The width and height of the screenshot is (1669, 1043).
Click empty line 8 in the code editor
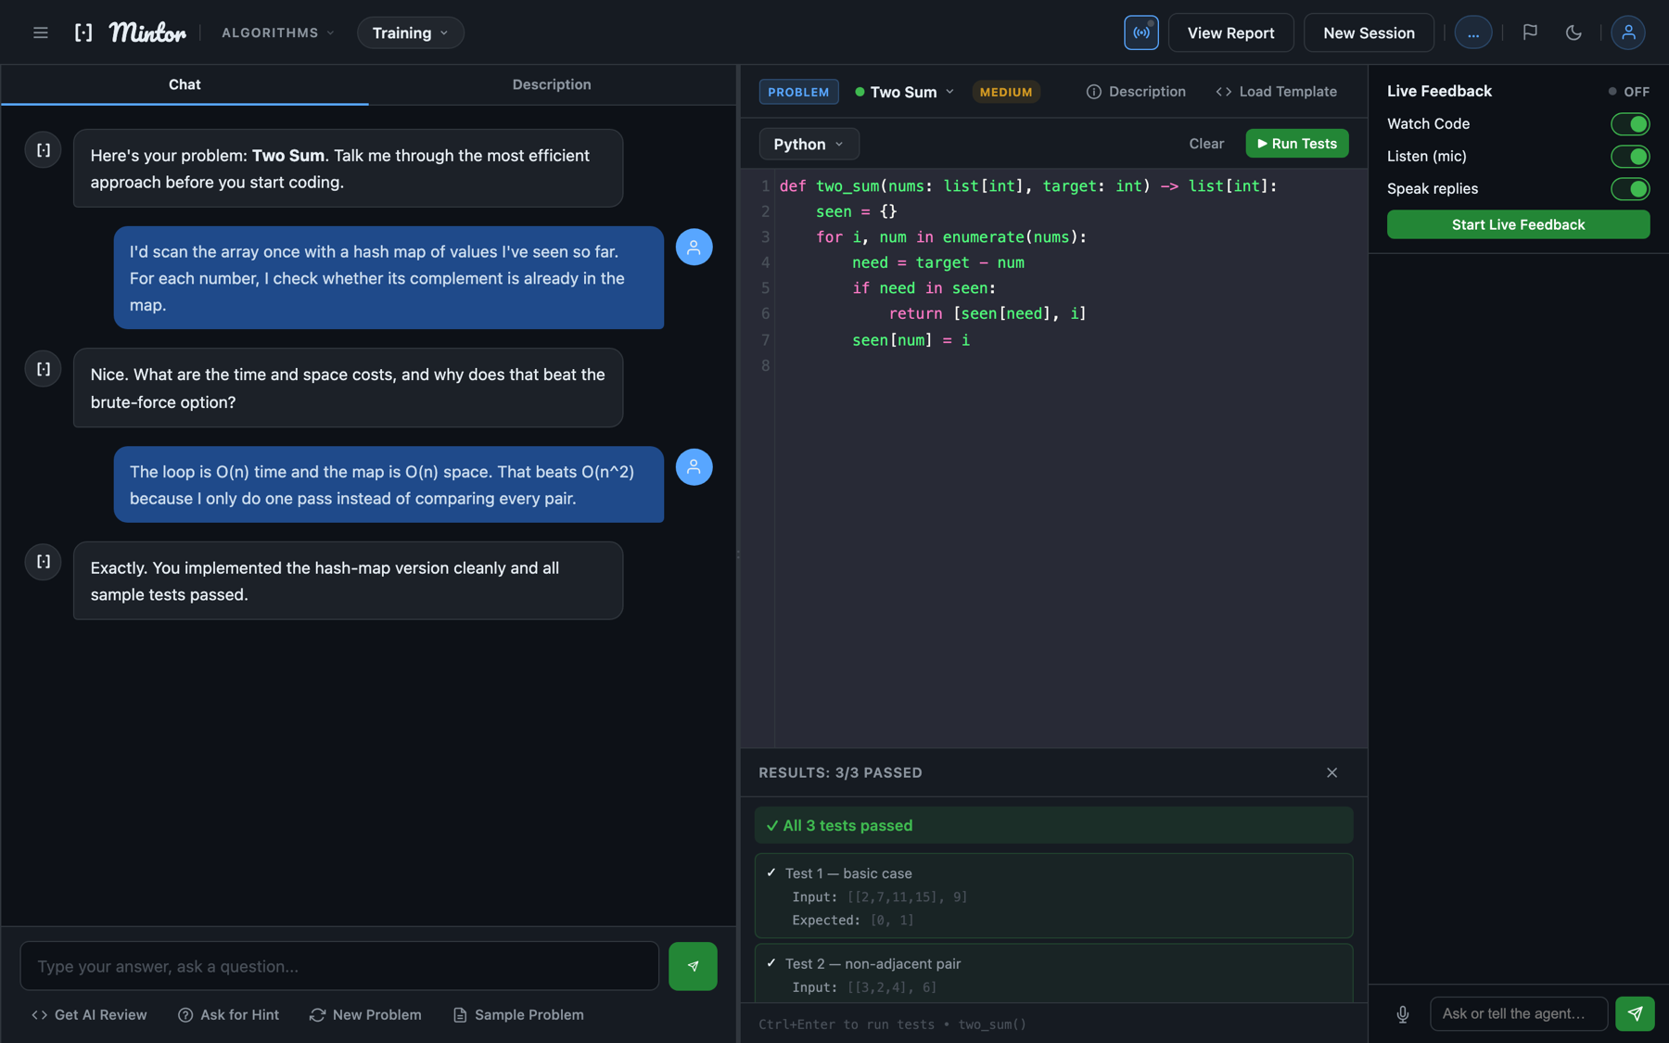(1071, 365)
